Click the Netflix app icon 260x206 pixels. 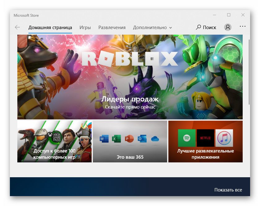tap(206, 138)
